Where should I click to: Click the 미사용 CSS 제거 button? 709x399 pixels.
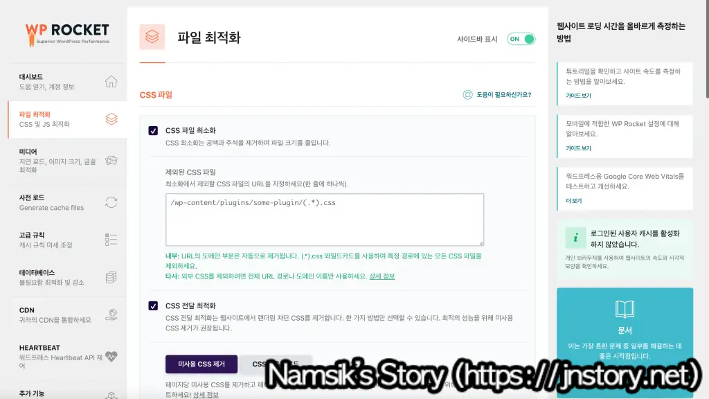click(201, 364)
